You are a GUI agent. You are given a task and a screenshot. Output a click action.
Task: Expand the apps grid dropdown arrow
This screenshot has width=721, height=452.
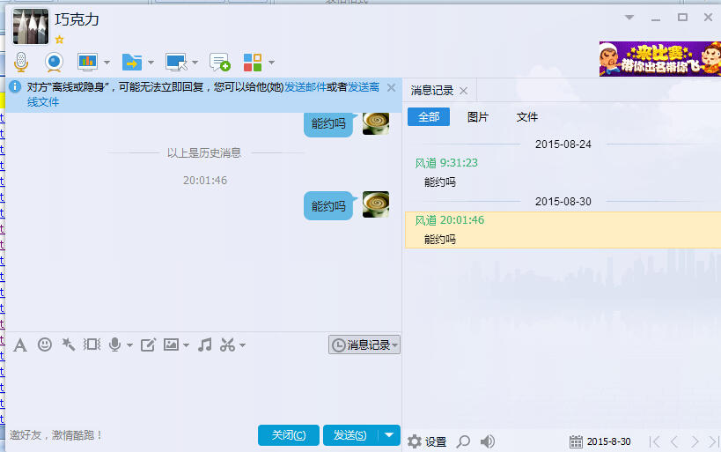coord(271,63)
